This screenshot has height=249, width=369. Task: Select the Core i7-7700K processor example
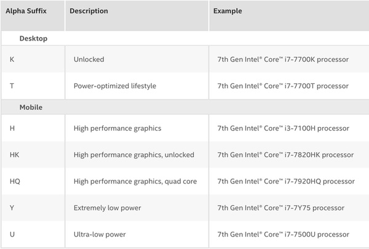tap(283, 59)
